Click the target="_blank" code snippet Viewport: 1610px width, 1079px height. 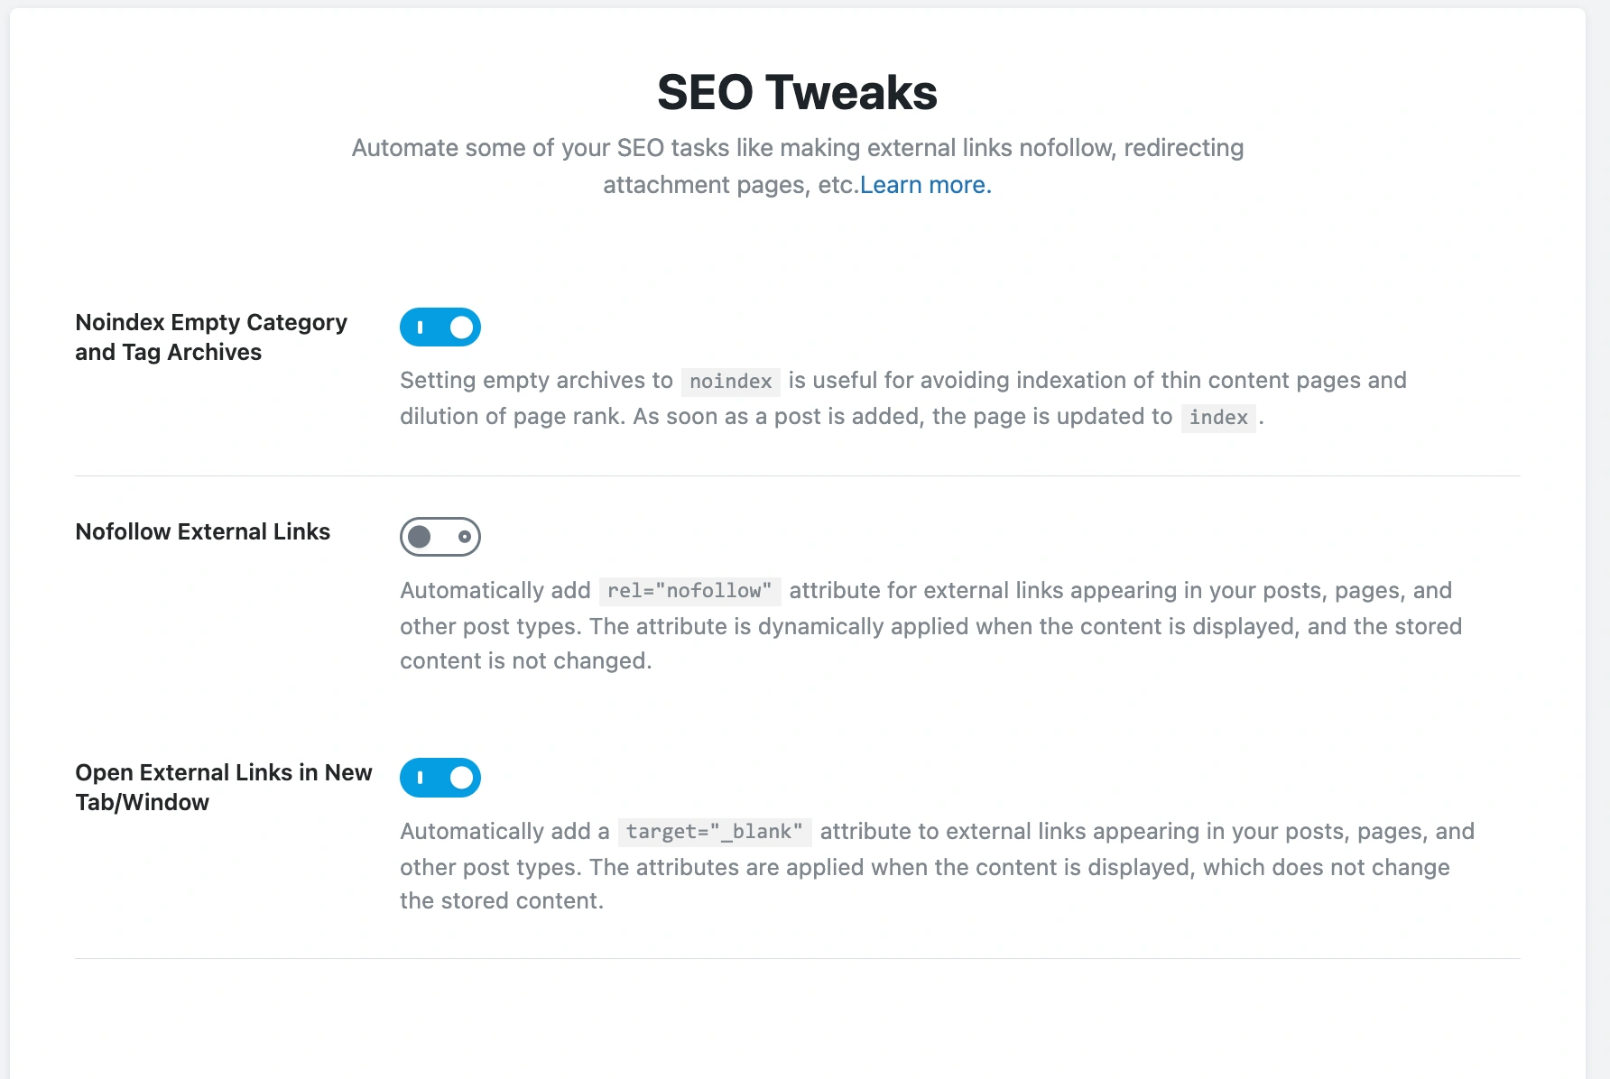tap(714, 832)
